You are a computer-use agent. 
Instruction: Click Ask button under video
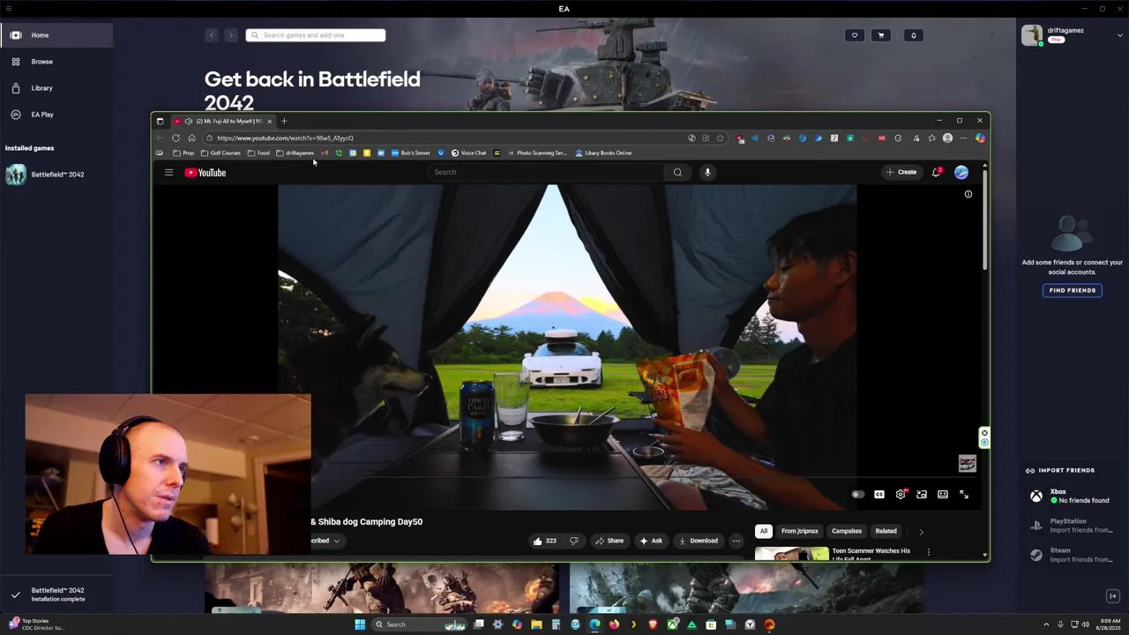(x=651, y=541)
